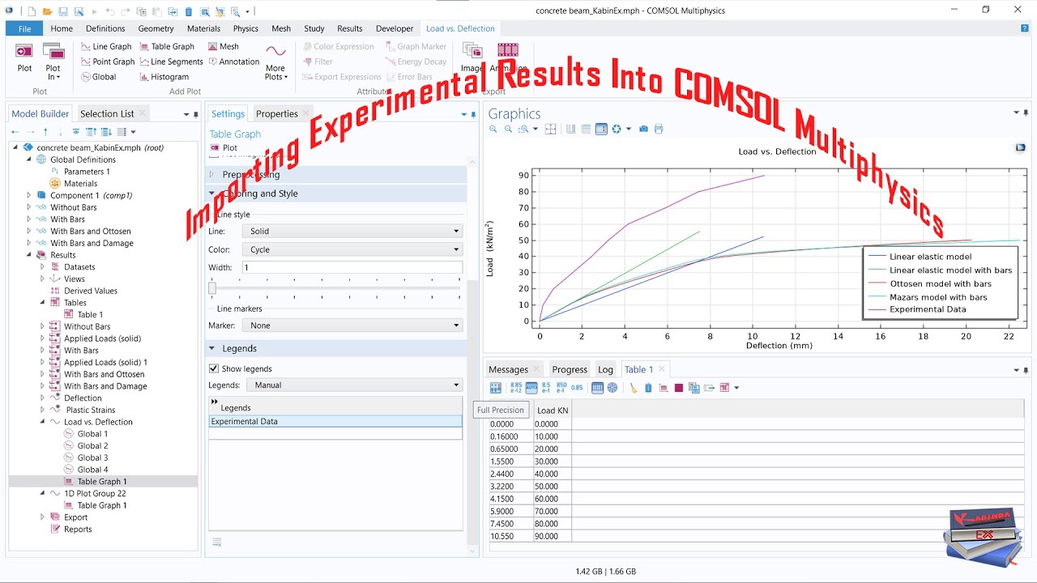The height and width of the screenshot is (583, 1037).
Task: Toggle y-axis log scale in Graphics toolbar
Action: 586,129
